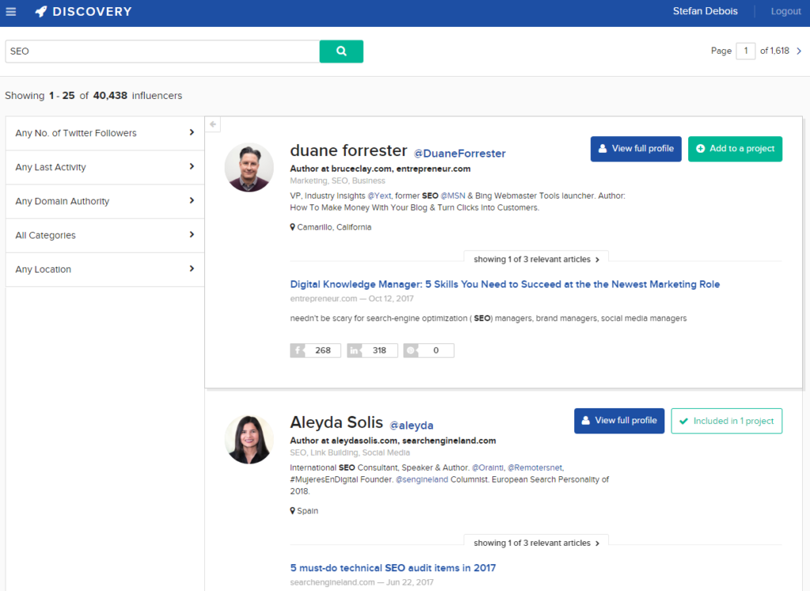The height and width of the screenshot is (591, 810).
Task: Click the Logout link
Action: point(785,12)
